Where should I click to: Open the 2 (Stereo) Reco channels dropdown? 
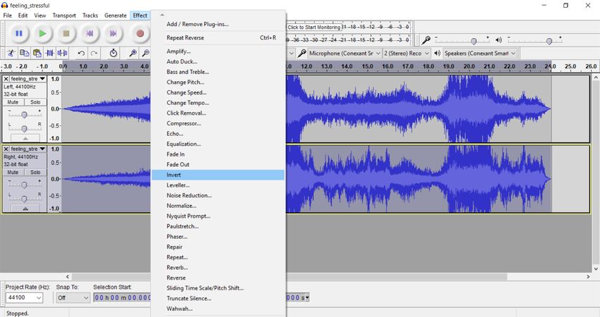coord(407,54)
